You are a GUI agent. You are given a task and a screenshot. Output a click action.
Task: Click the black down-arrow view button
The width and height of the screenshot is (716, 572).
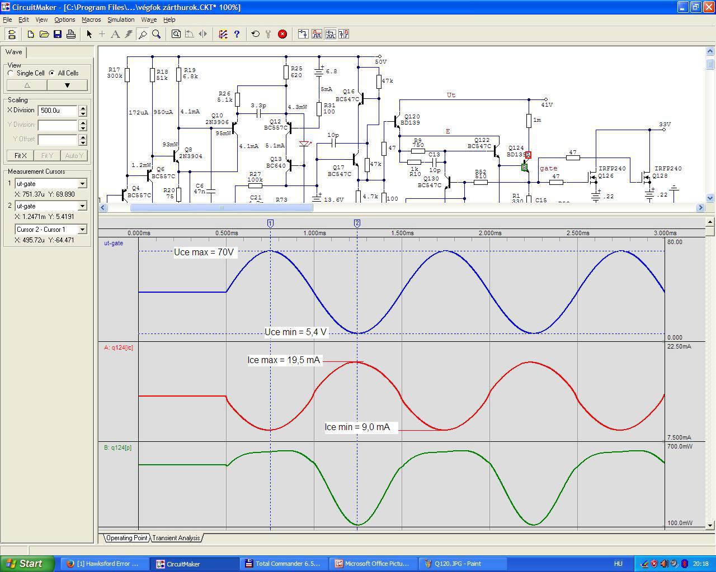(x=67, y=85)
